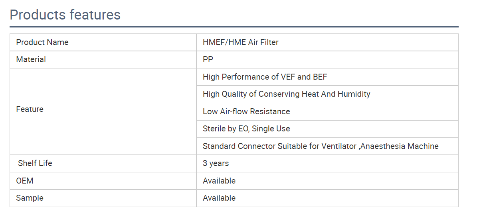The height and width of the screenshot is (215, 481).
Task: Select High Quality of Conserving Heat row
Action: [327, 94]
